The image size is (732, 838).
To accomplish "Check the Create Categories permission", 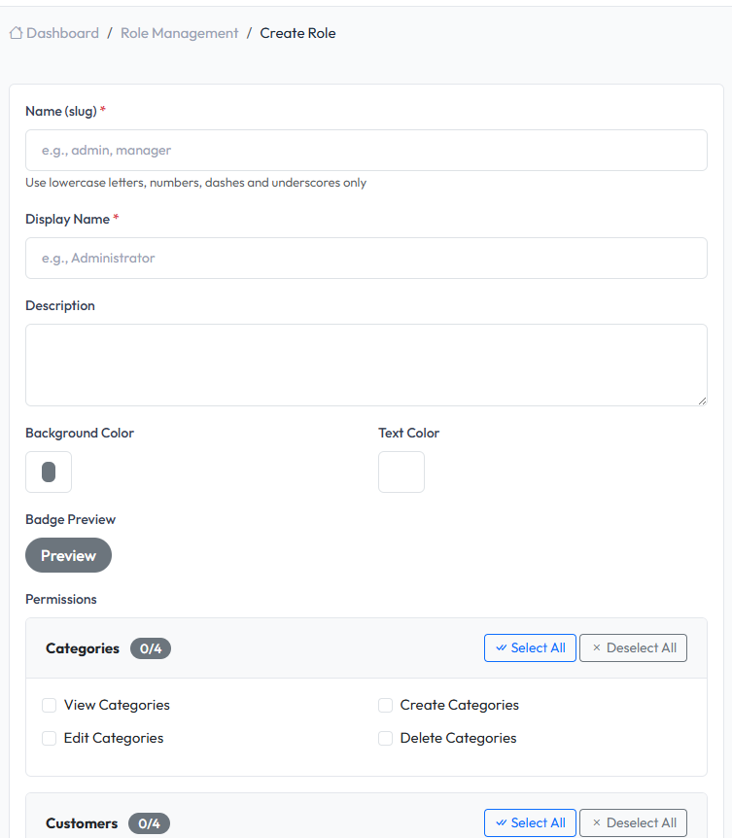I will pyautogui.click(x=386, y=705).
